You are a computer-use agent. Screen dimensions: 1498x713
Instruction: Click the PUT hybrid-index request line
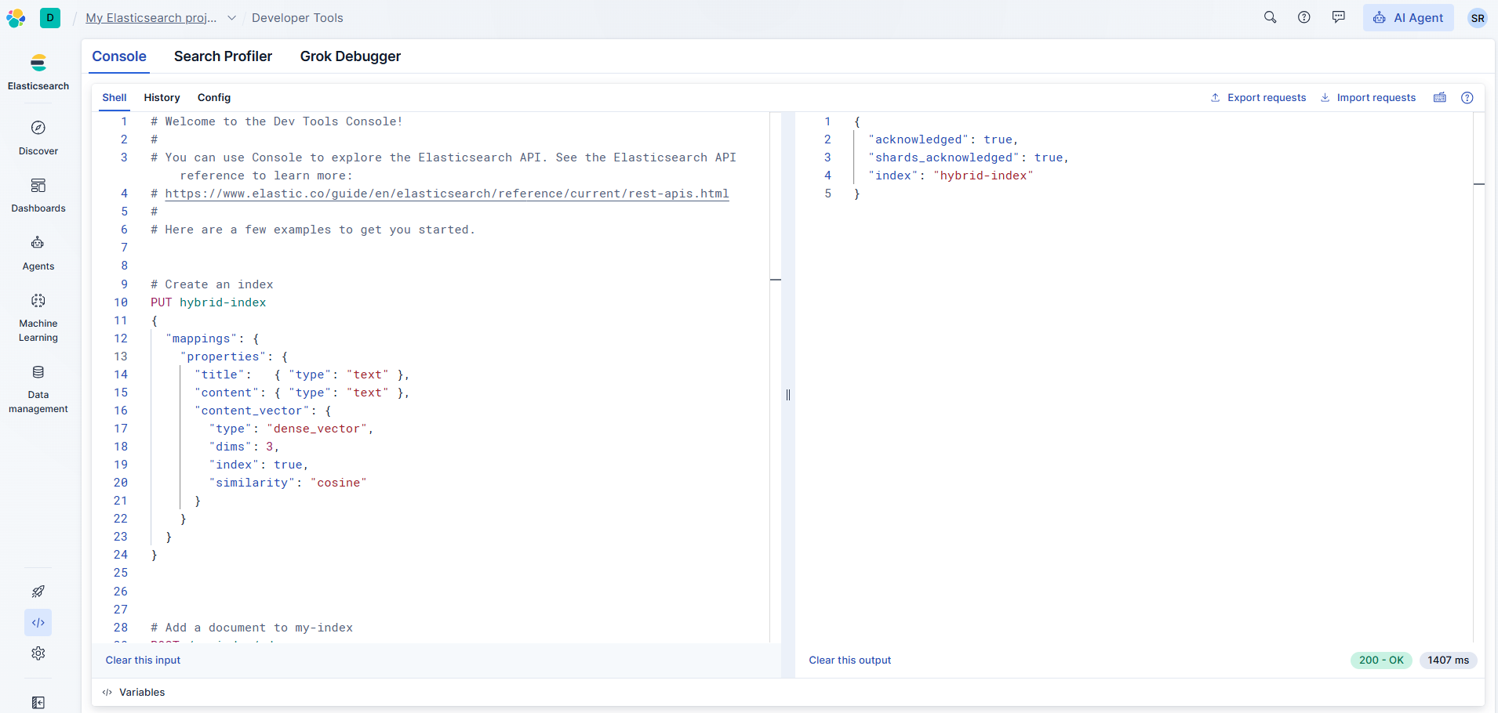point(209,302)
